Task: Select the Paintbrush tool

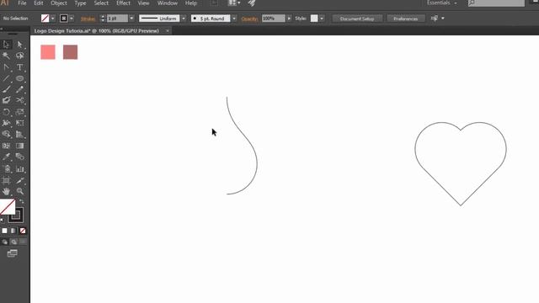Action: [x=6, y=89]
